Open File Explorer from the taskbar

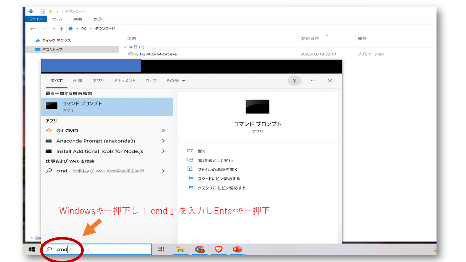click(x=180, y=249)
